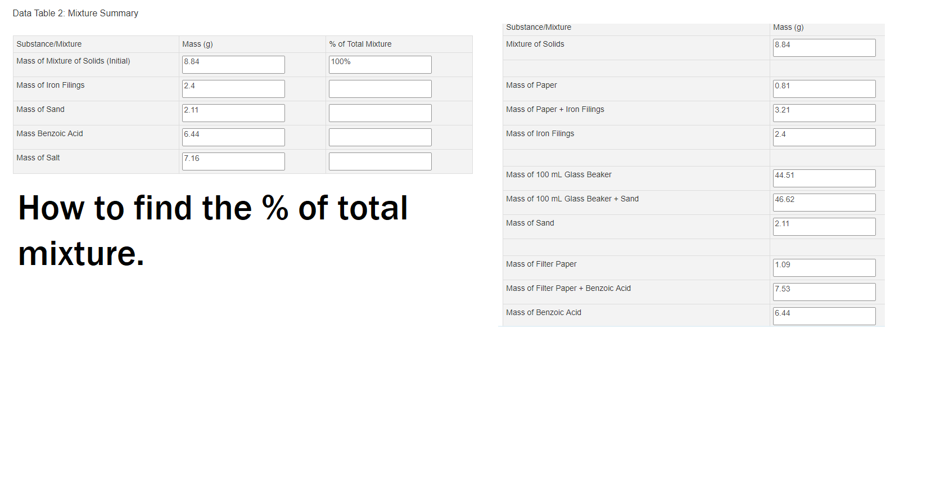Click the empty percentage field for Benzoic Acid
This screenshot has height=485, width=931.
pos(380,137)
